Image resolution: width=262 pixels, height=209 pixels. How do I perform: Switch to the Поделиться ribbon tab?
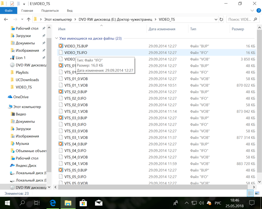point(50,10)
